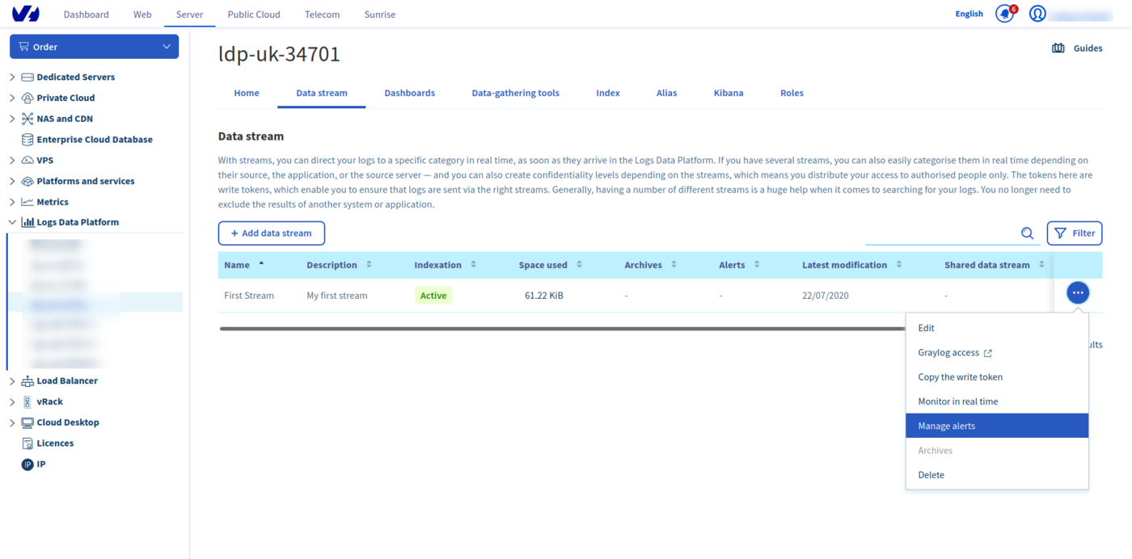Toggle sort on the Name column
Screen dimensions: 1132x559
(x=261, y=265)
